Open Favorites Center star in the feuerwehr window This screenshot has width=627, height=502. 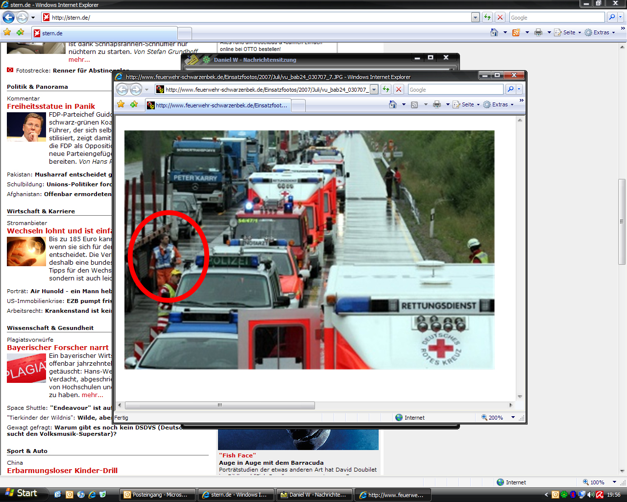point(121,104)
